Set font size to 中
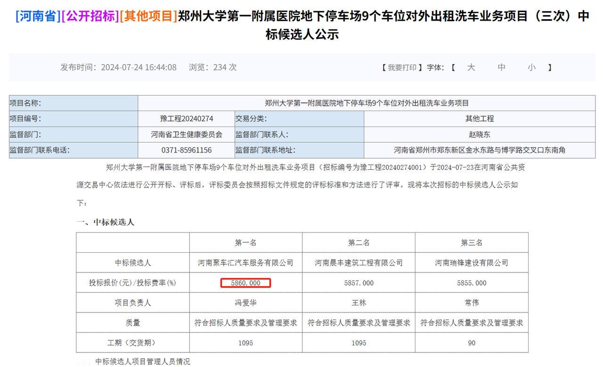603x367 pixels. [x=501, y=67]
